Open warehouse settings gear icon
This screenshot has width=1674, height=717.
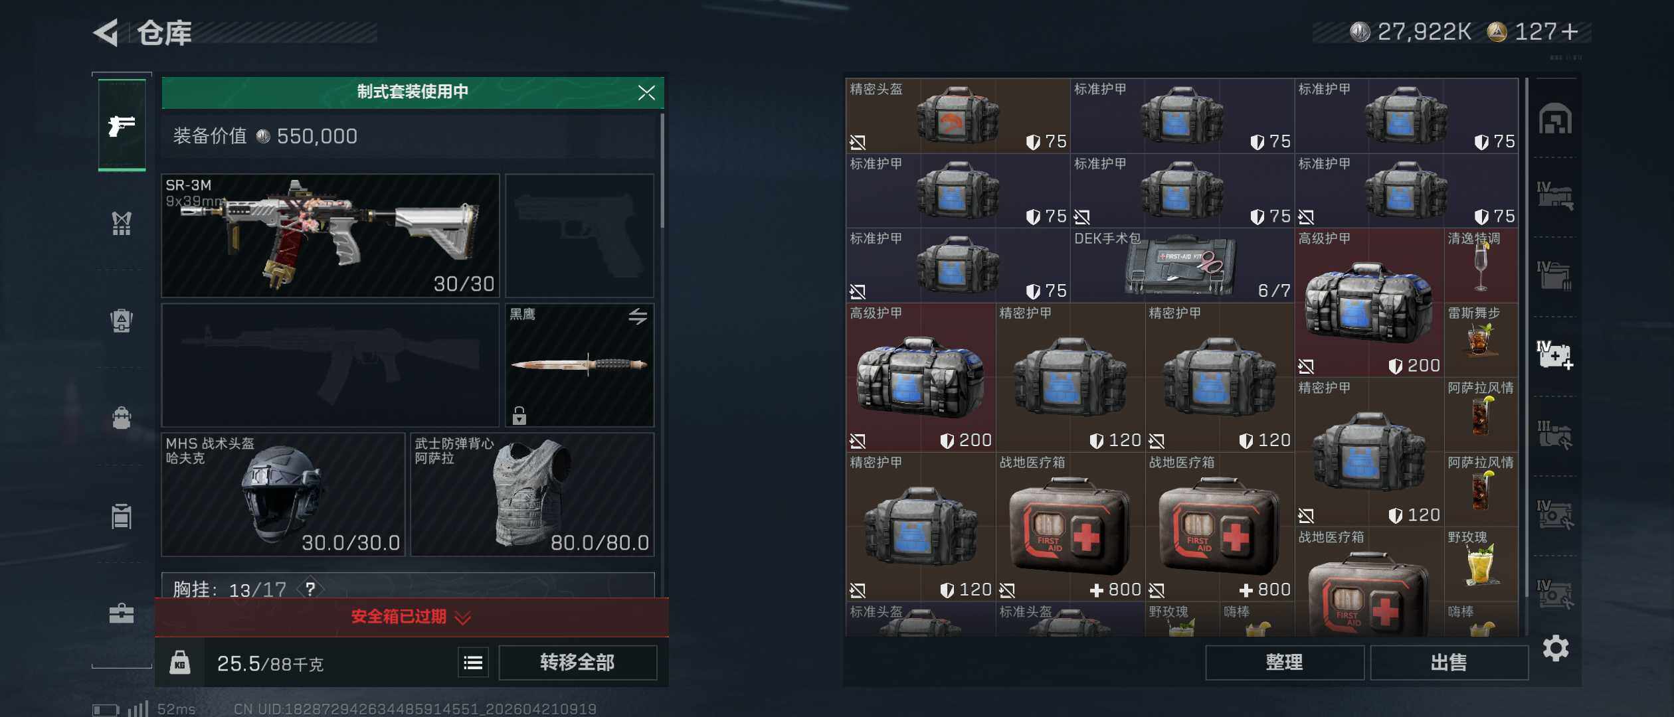point(1556,648)
